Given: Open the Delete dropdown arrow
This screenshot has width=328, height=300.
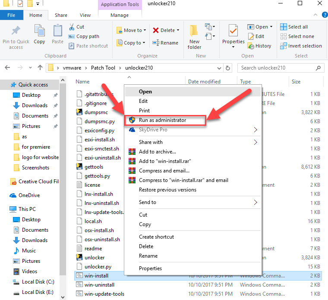Looking at the screenshot, I should tap(179, 30).
